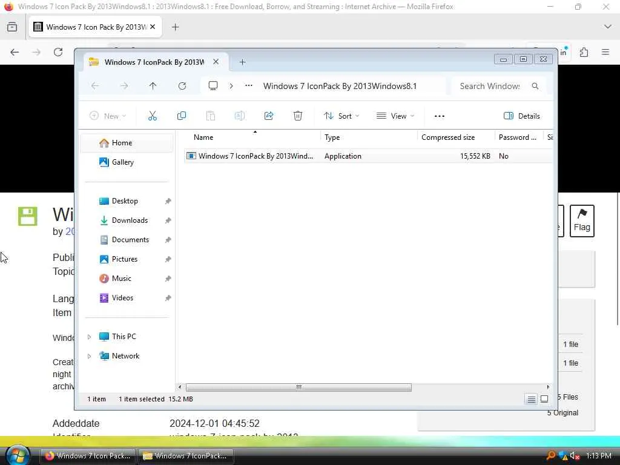Sort by Compressed size column header
Viewport: 620px width, 465px height.
pos(456,137)
